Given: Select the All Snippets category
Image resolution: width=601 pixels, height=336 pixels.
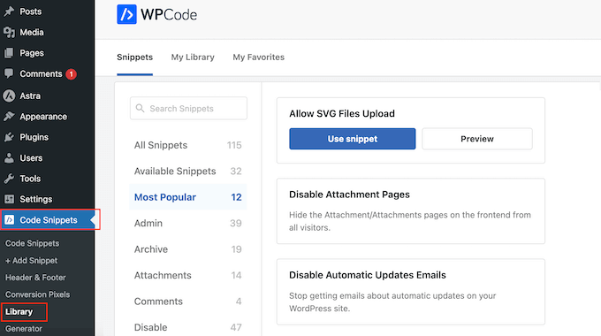Looking at the screenshot, I should (x=187, y=145).
